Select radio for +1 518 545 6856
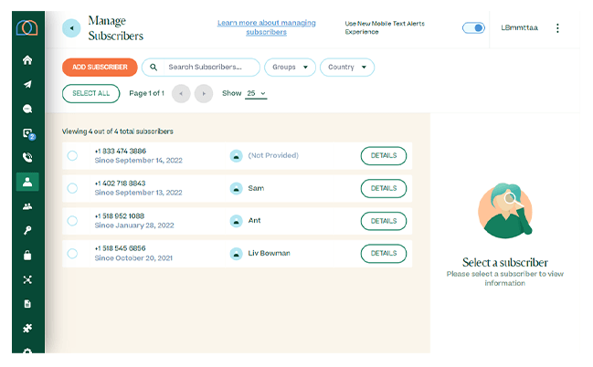Screen dimensions: 593x367 click(x=72, y=253)
